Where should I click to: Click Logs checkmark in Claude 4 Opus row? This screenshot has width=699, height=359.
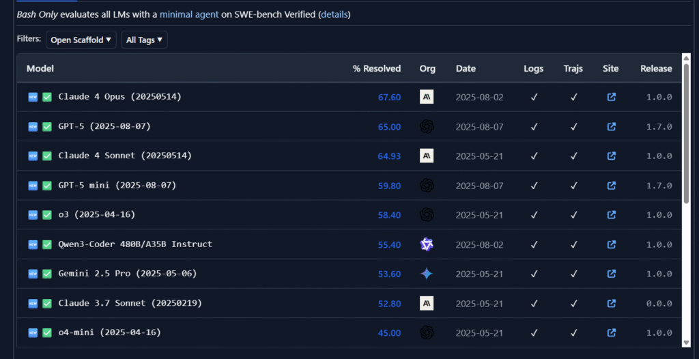(534, 97)
